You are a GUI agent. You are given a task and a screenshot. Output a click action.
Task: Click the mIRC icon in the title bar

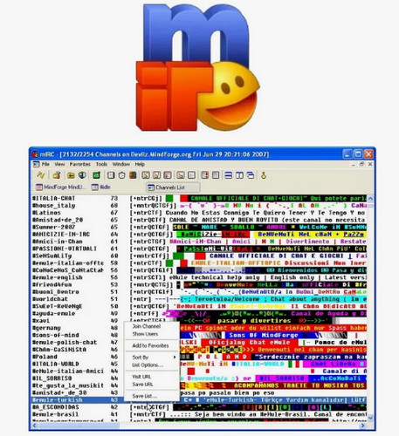pyautogui.click(x=35, y=154)
